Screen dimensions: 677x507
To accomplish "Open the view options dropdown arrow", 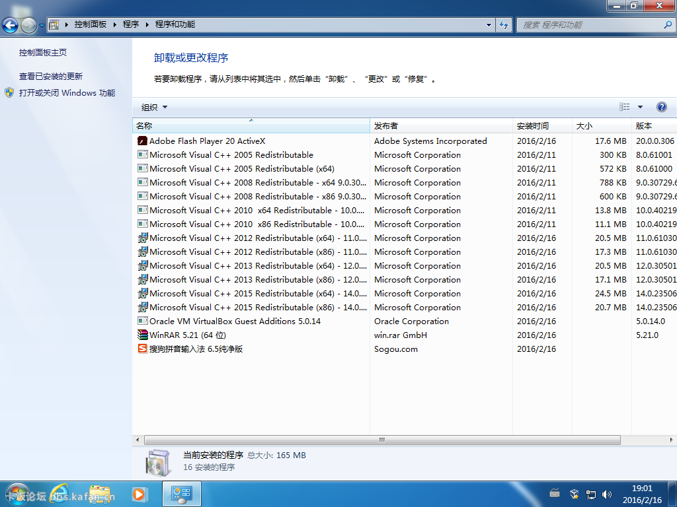I will (x=640, y=107).
